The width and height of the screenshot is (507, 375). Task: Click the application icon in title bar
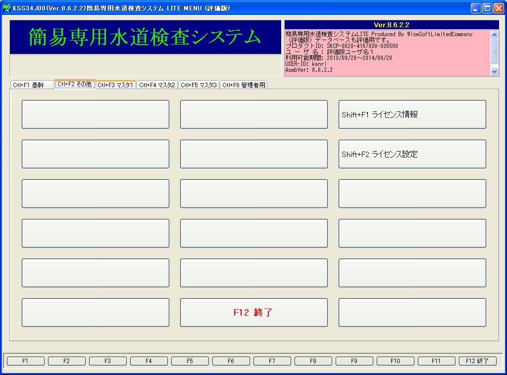6,8
